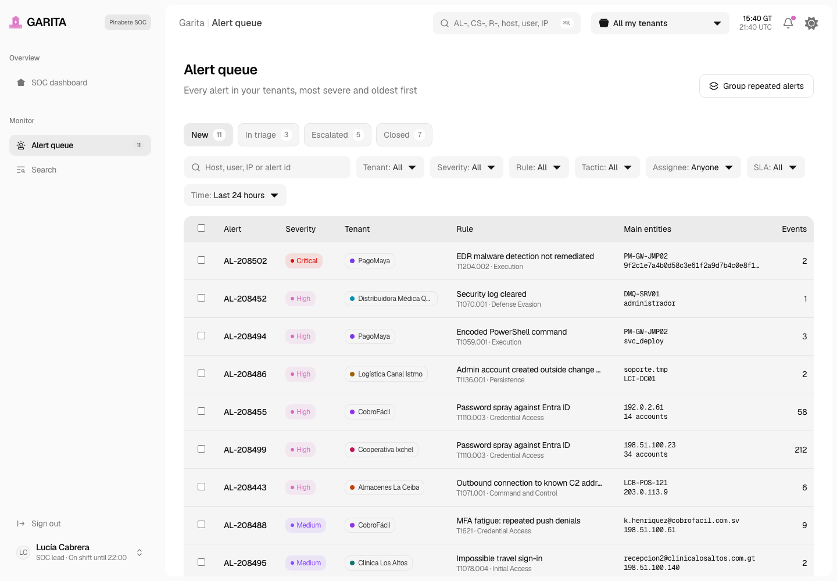Click the filter search magnifier icon
The height and width of the screenshot is (581, 837).
pyautogui.click(x=196, y=167)
